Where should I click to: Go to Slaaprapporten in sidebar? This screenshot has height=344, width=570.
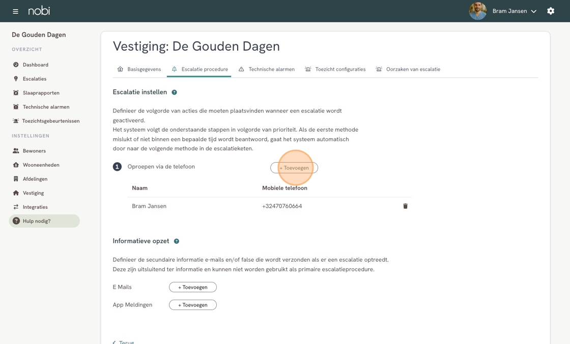pos(41,93)
